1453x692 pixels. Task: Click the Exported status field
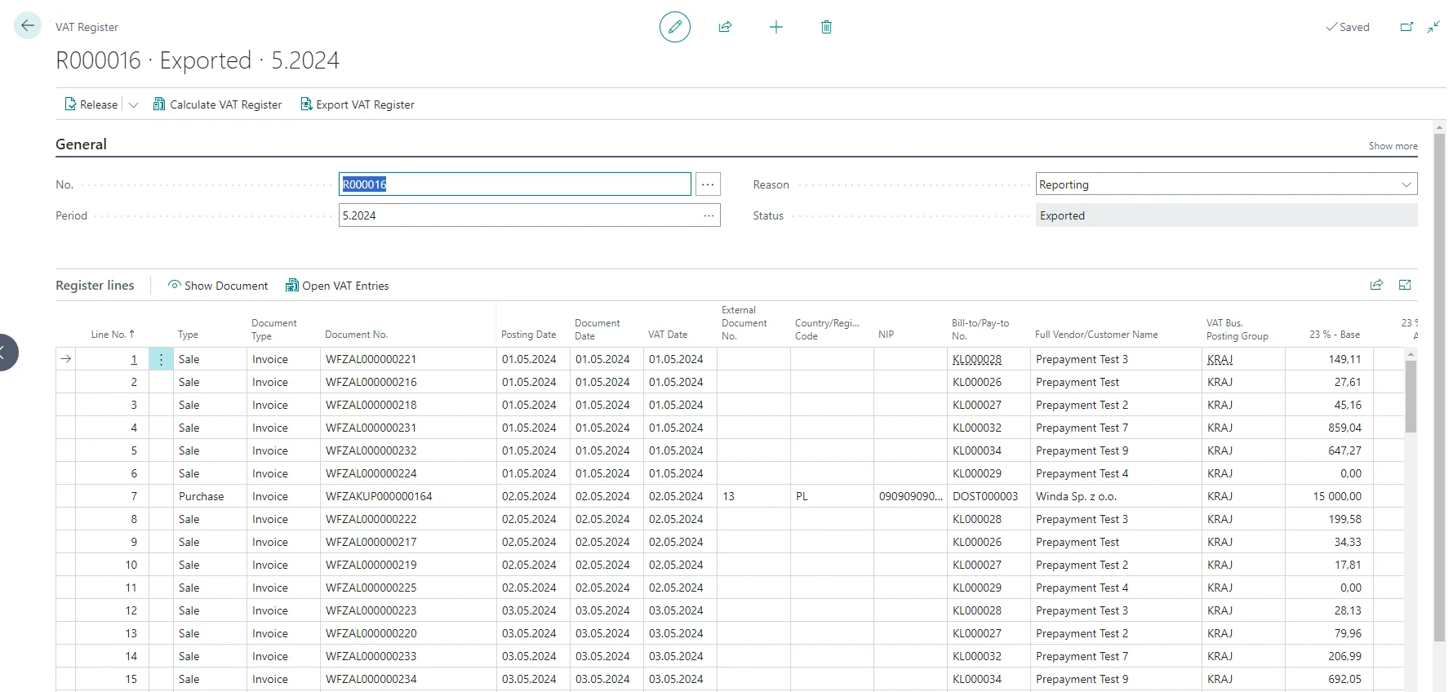click(1226, 215)
